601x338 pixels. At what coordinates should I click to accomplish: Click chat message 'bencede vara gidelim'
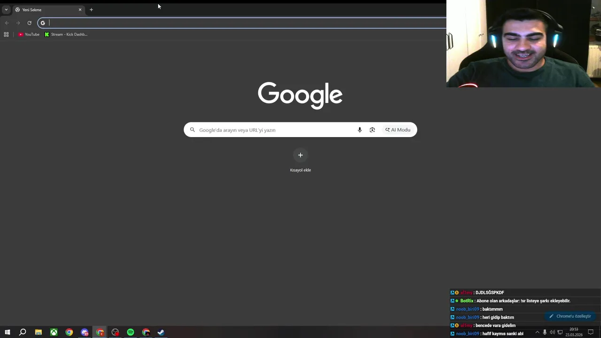click(x=495, y=325)
